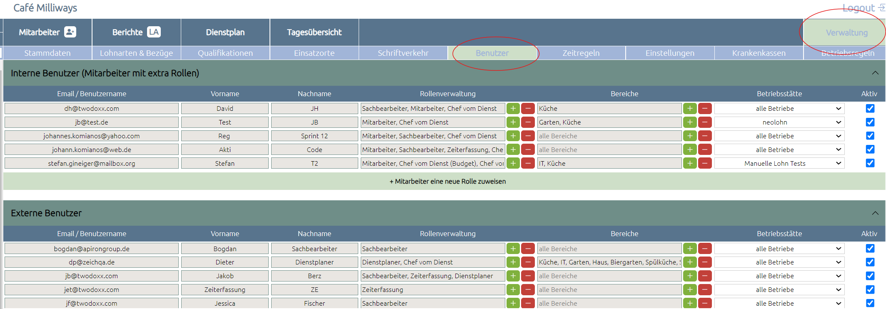Remove a role from jb@test.de

pyautogui.click(x=528, y=122)
